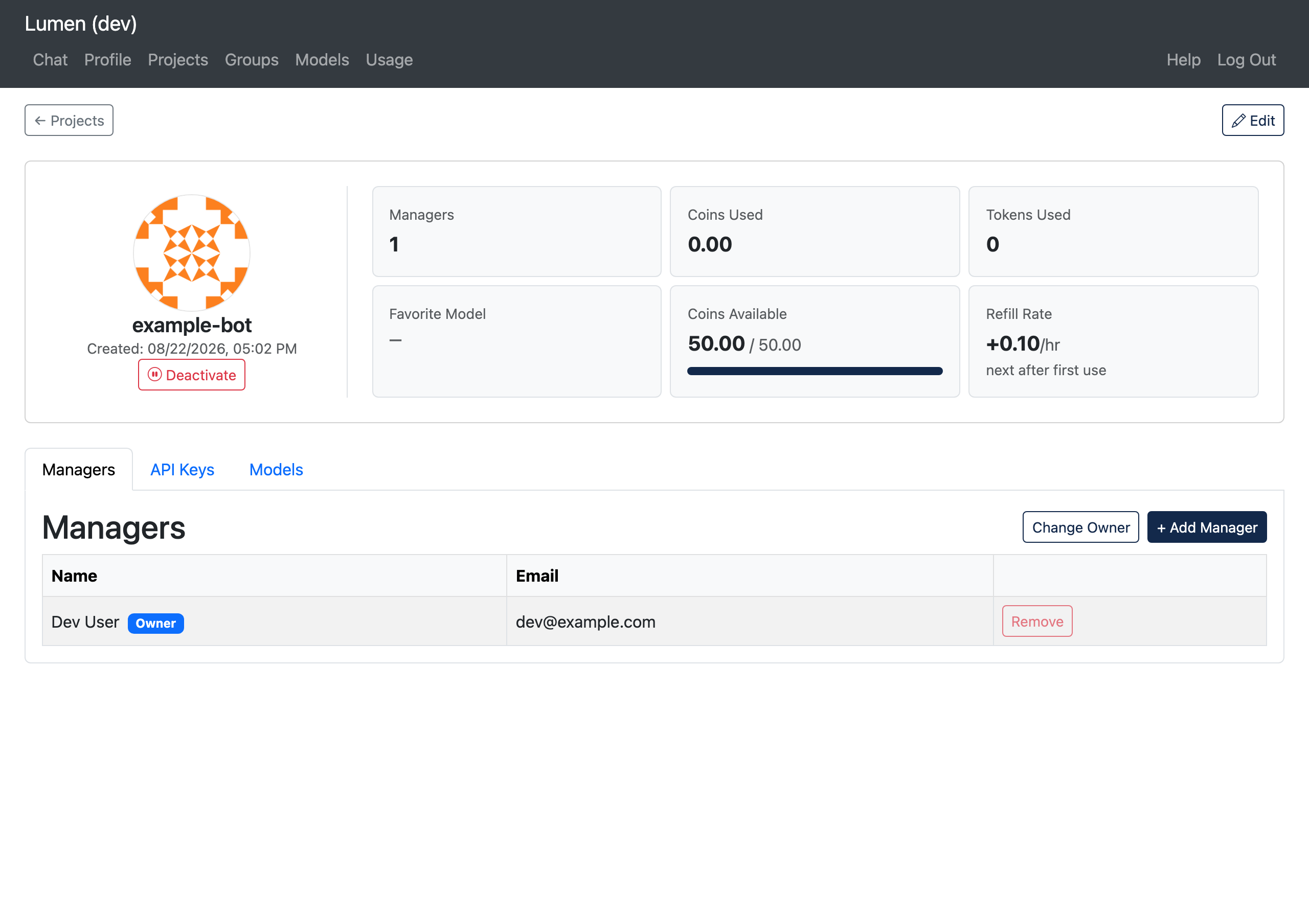Viewport: 1309px width, 920px height.
Task: Click the Change Owner button
Action: pos(1080,527)
